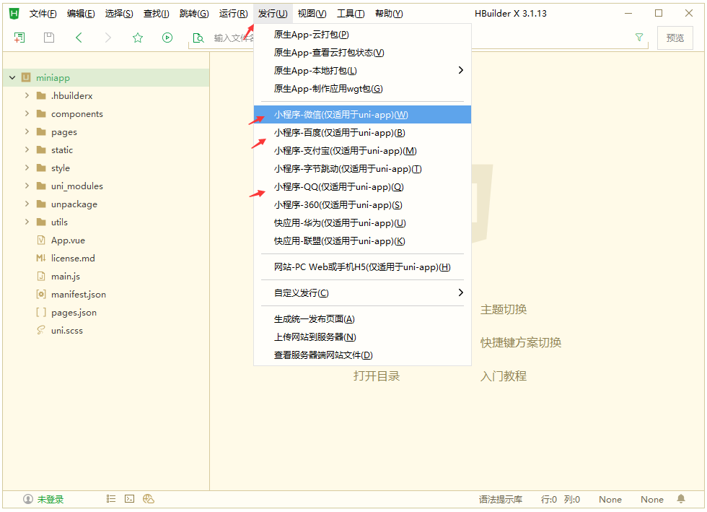Click the run play icon in toolbar
Image resolution: width=707 pixels, height=512 pixels.
pos(167,38)
